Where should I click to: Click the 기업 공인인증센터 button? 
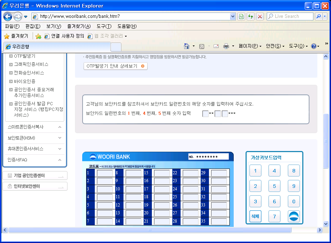35,175
